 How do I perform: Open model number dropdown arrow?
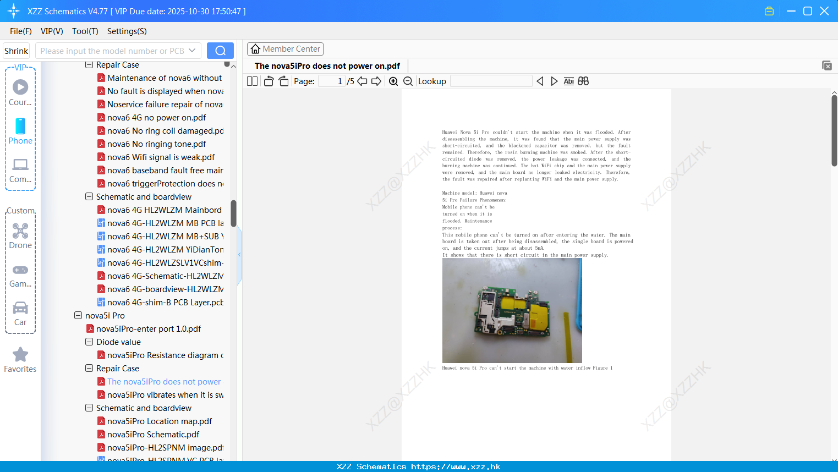(192, 51)
